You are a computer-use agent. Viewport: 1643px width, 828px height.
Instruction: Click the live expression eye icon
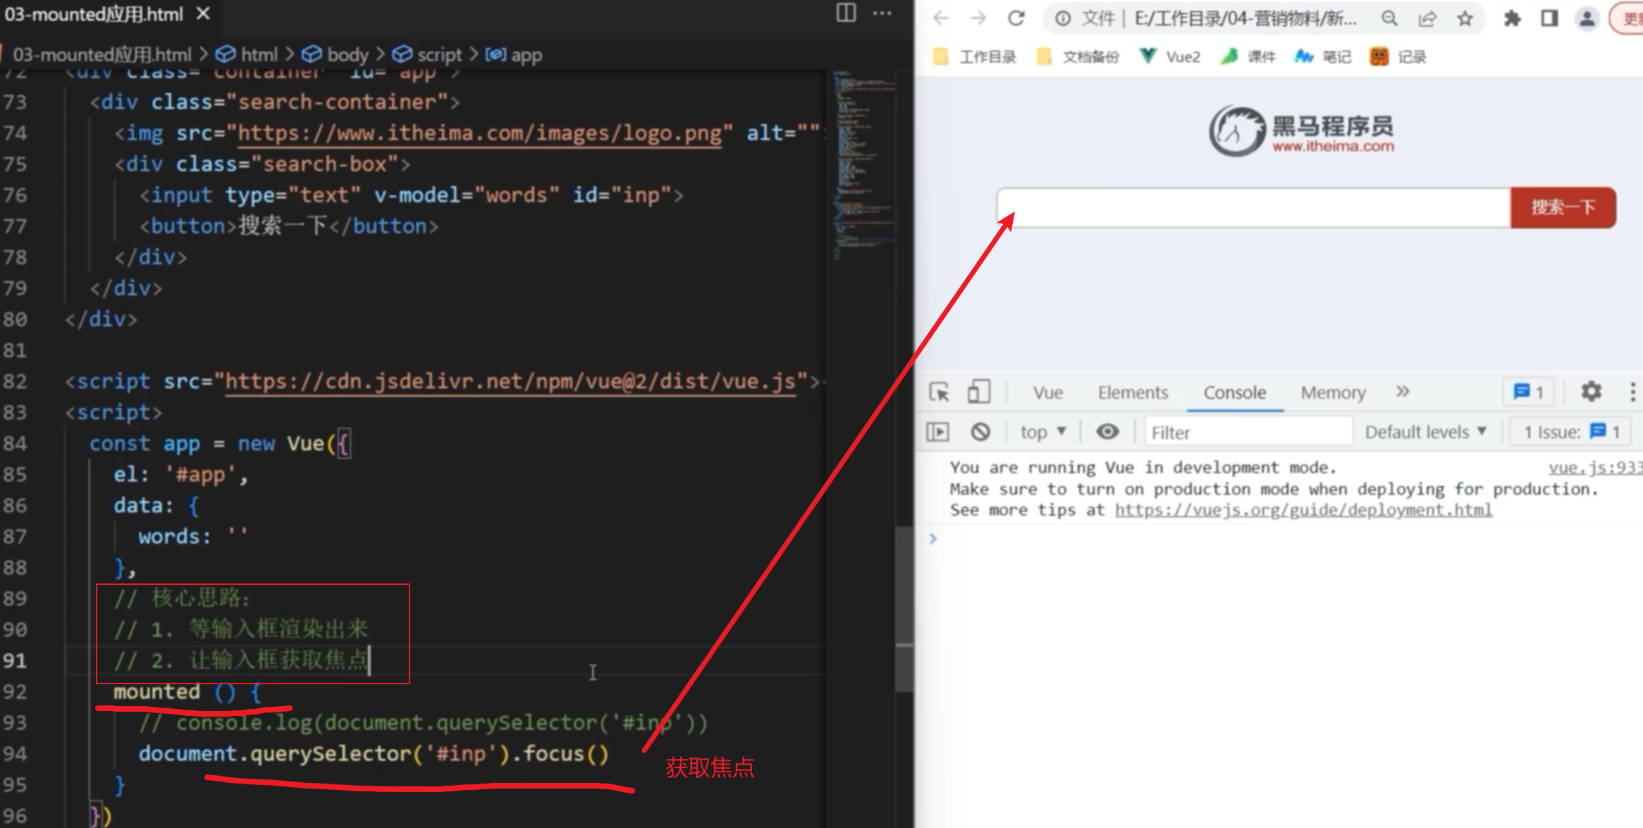coord(1107,431)
